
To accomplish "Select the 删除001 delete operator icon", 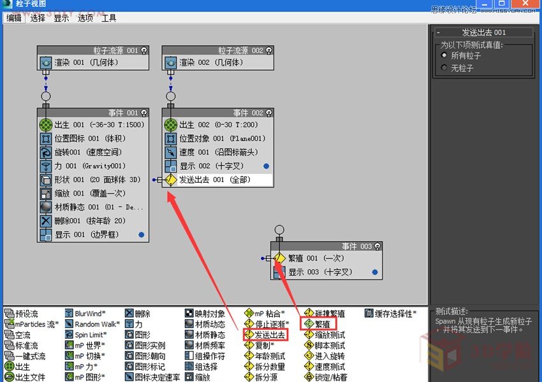I will point(45,221).
